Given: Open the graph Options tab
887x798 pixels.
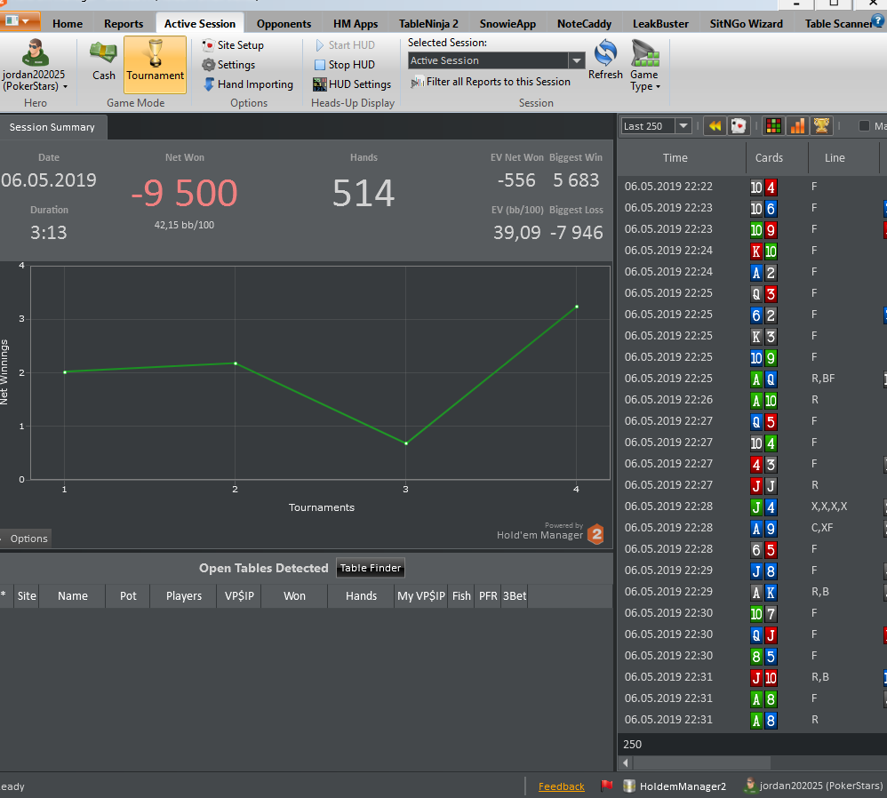Looking at the screenshot, I should [x=26, y=539].
